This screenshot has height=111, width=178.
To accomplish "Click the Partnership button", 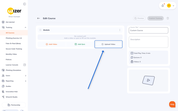I will point(14,105).
